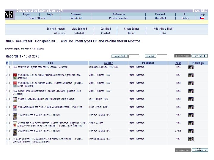Open title '11 pokladů Čech a Moravy'
Image resolution: width=214 pixels, height=160 pixels.
pos(30,115)
